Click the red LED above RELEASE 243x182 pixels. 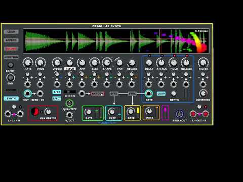tap(187, 56)
